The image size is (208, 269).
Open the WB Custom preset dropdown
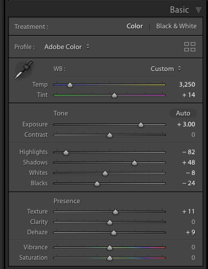(x=166, y=69)
